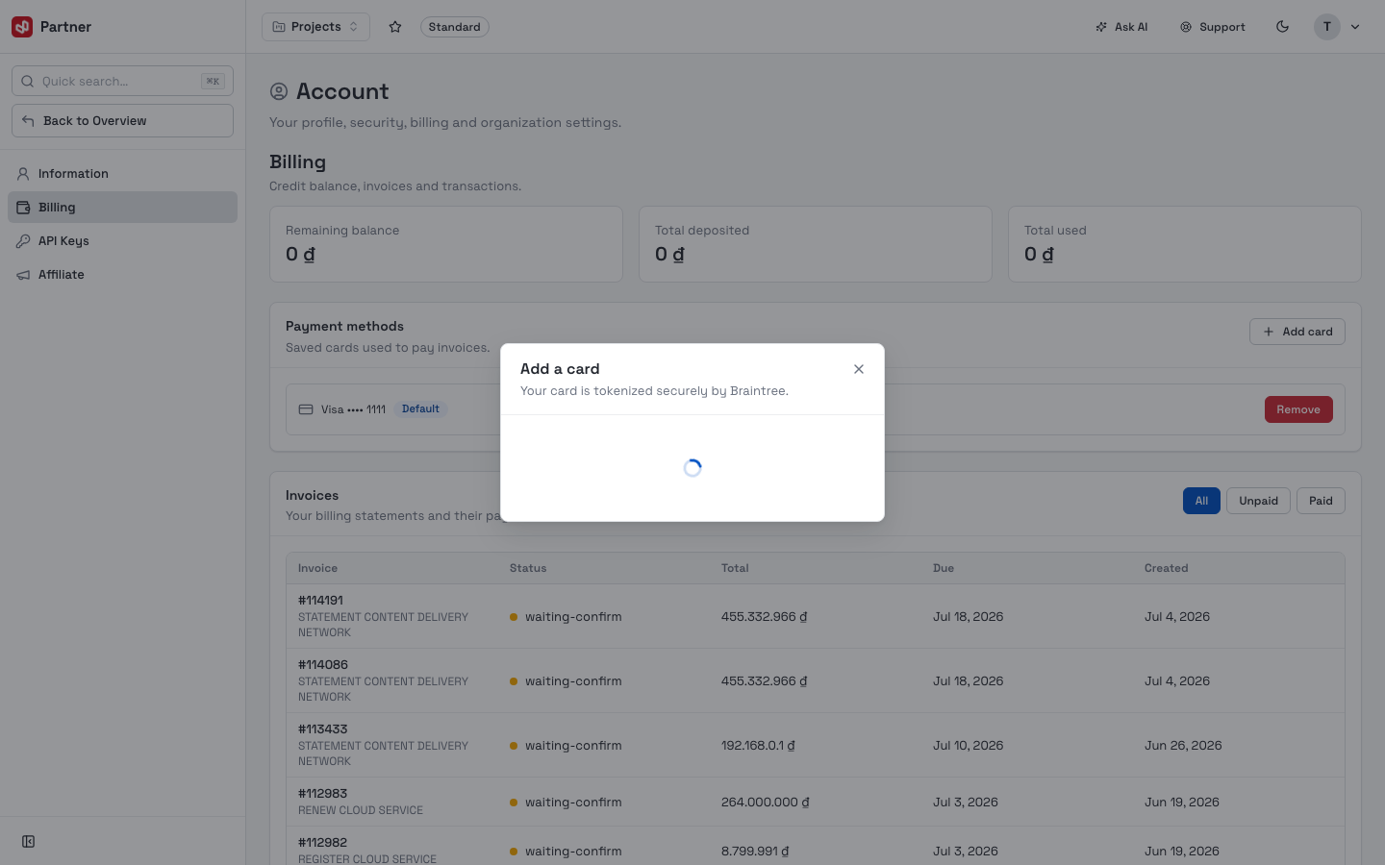Open the Projects selector dropdown
1385x865 pixels.
[315, 27]
